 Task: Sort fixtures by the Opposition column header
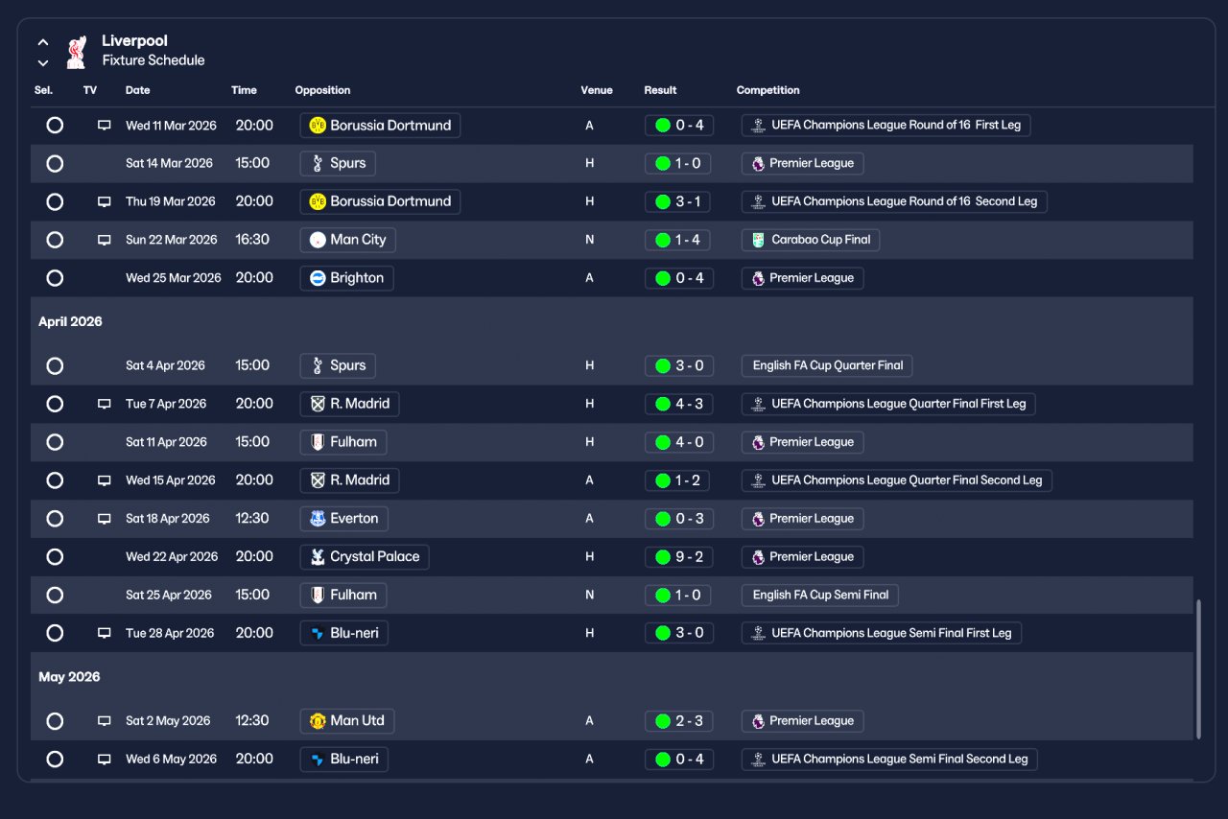(322, 91)
